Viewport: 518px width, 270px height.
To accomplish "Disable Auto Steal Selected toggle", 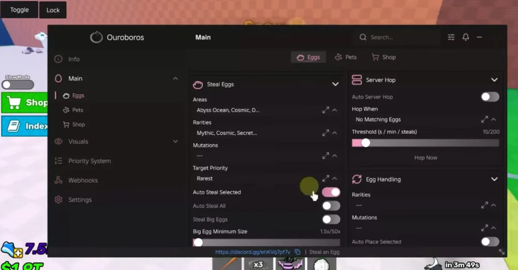I will pyautogui.click(x=331, y=192).
